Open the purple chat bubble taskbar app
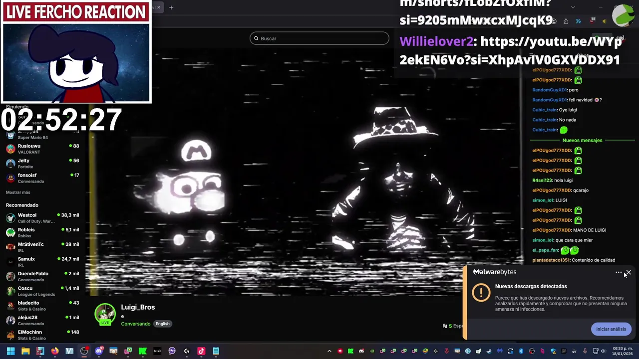 [x=172, y=351]
